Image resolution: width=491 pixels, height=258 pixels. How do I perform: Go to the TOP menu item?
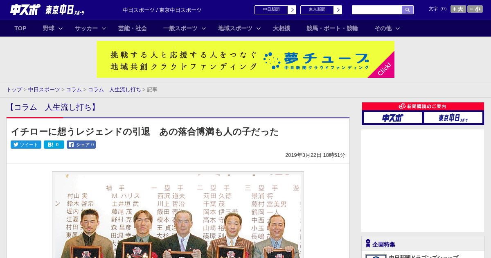pyautogui.click(x=20, y=28)
